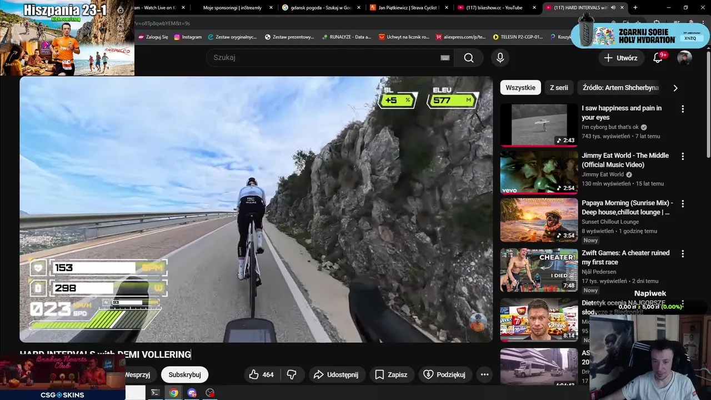Screen dimensions: 711x400
Task: Open a new browser tab with plus icon
Action: tap(635, 8)
